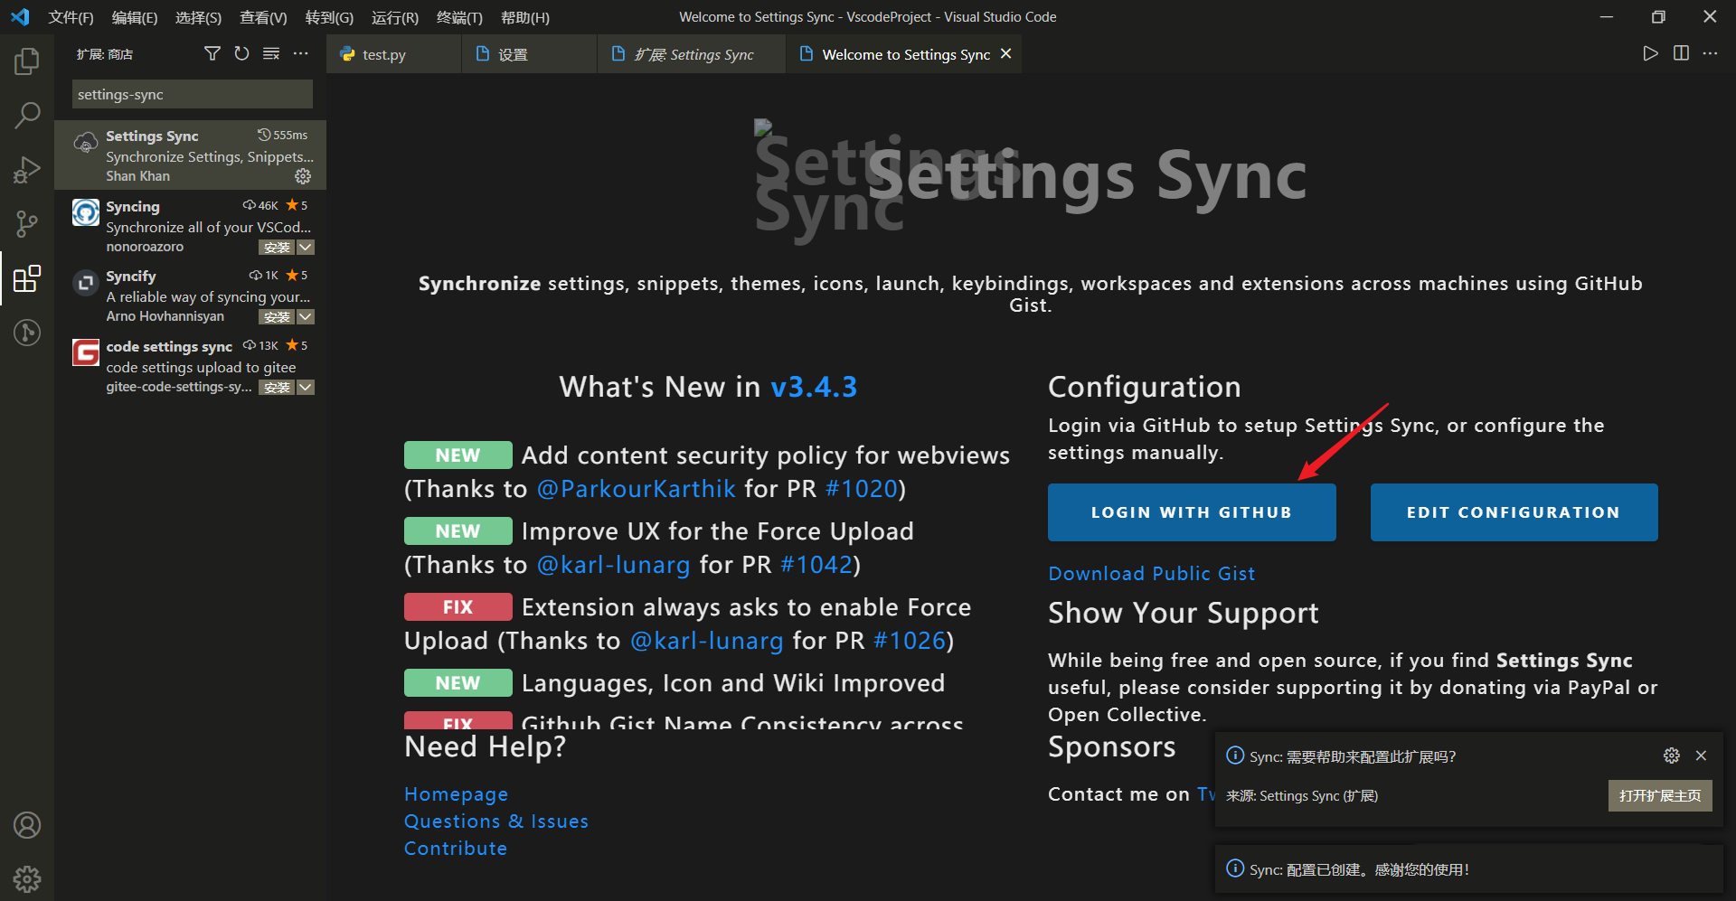Open editor more actions ellipsis

coord(1710,54)
